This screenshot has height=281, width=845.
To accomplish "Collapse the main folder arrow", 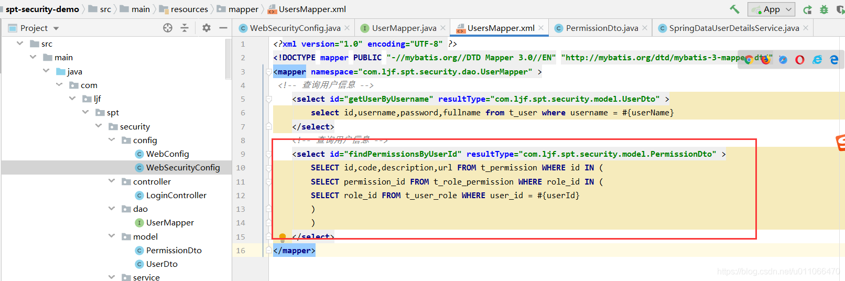I will [x=33, y=57].
